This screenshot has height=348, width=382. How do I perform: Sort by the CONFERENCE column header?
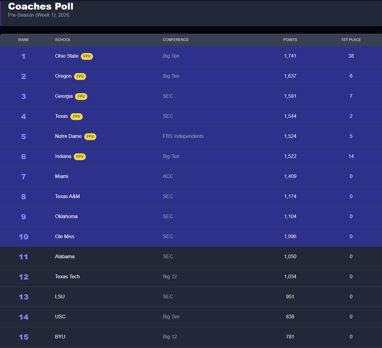tap(176, 40)
